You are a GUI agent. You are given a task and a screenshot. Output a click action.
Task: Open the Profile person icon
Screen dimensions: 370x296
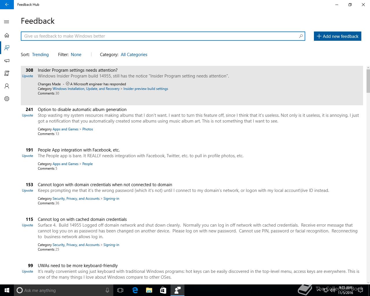point(7,86)
